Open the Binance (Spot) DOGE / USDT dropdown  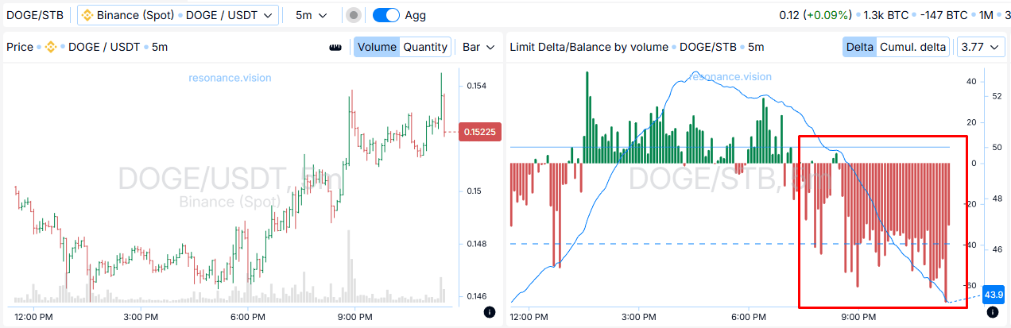coord(178,15)
